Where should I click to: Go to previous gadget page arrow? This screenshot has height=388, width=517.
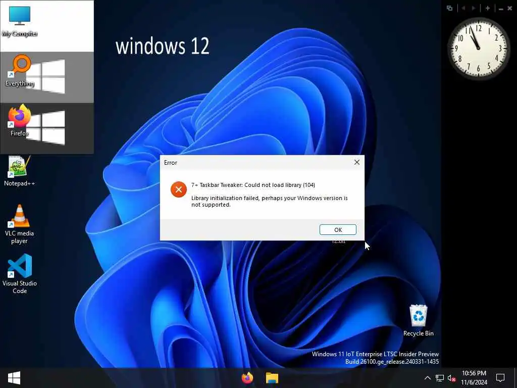[x=463, y=8]
